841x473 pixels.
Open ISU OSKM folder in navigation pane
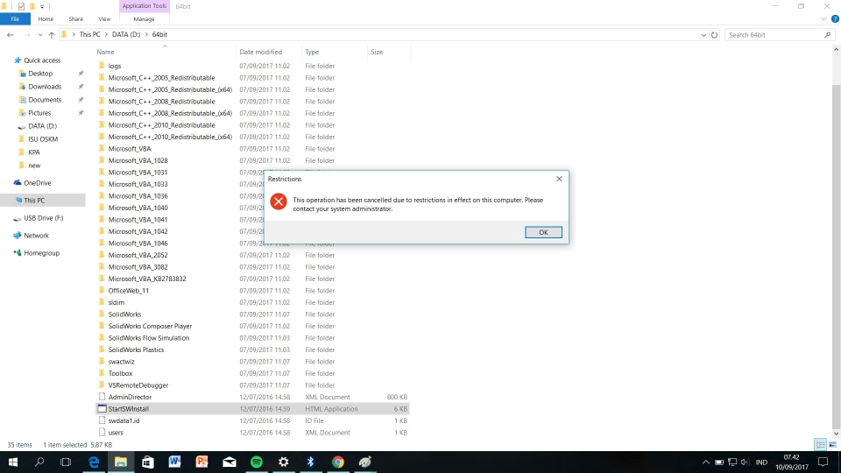[x=43, y=139]
